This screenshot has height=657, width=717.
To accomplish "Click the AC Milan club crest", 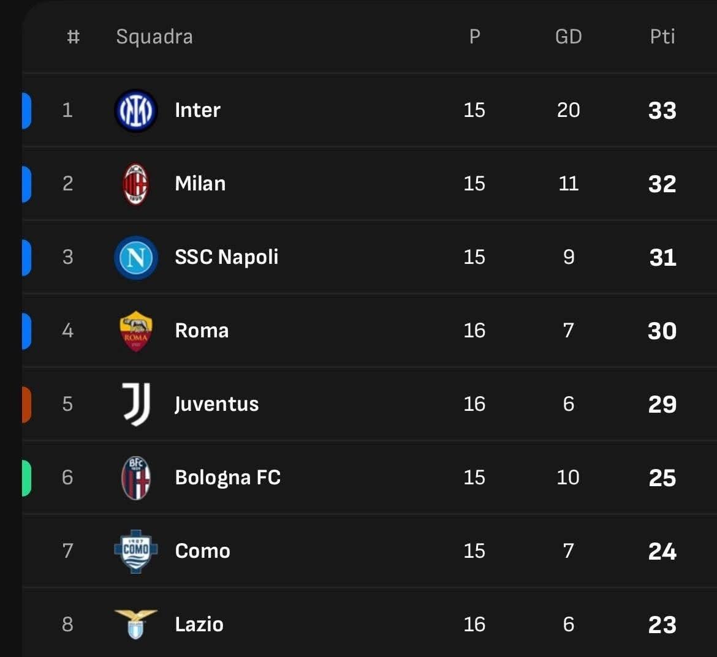I will click(x=135, y=184).
